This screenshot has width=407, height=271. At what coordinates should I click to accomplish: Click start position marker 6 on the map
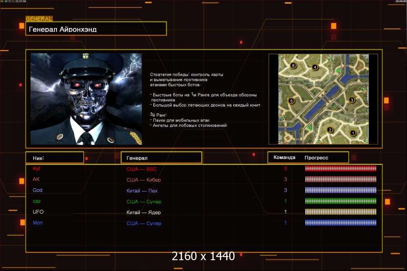(293, 65)
